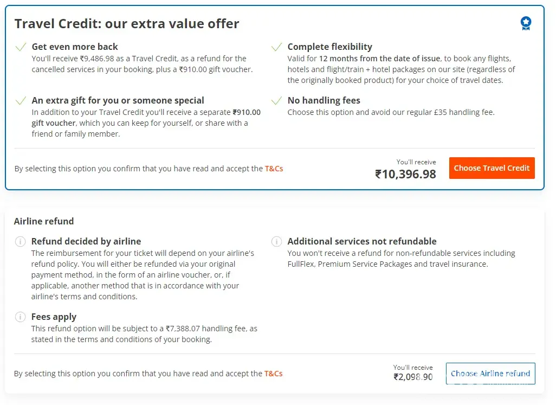Click checkmark beside "No handling fees"
Viewport: 556px width, 405px height.
point(276,101)
